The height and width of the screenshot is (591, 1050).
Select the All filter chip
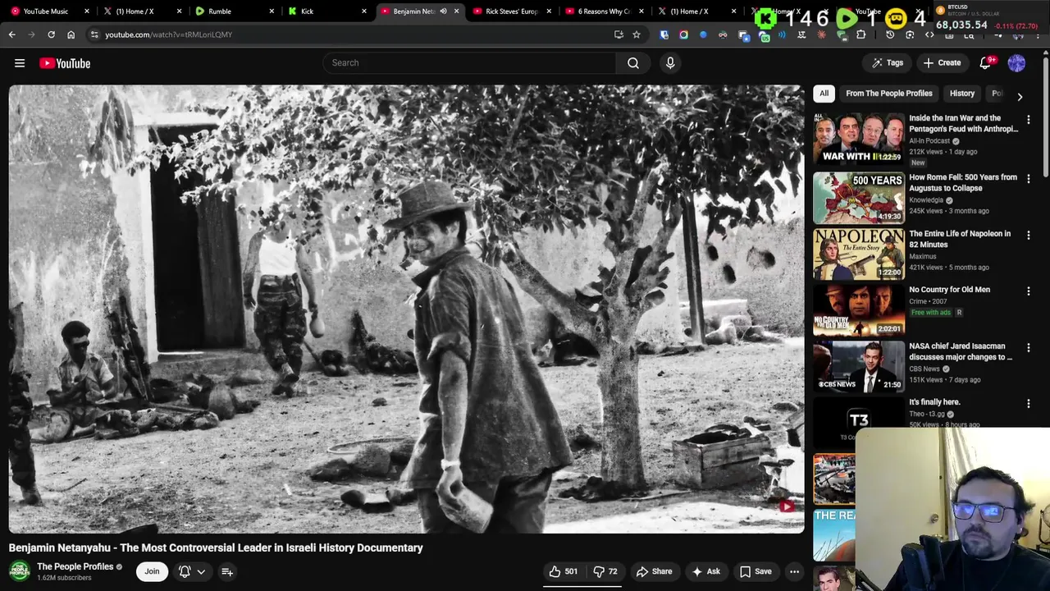coord(824,94)
